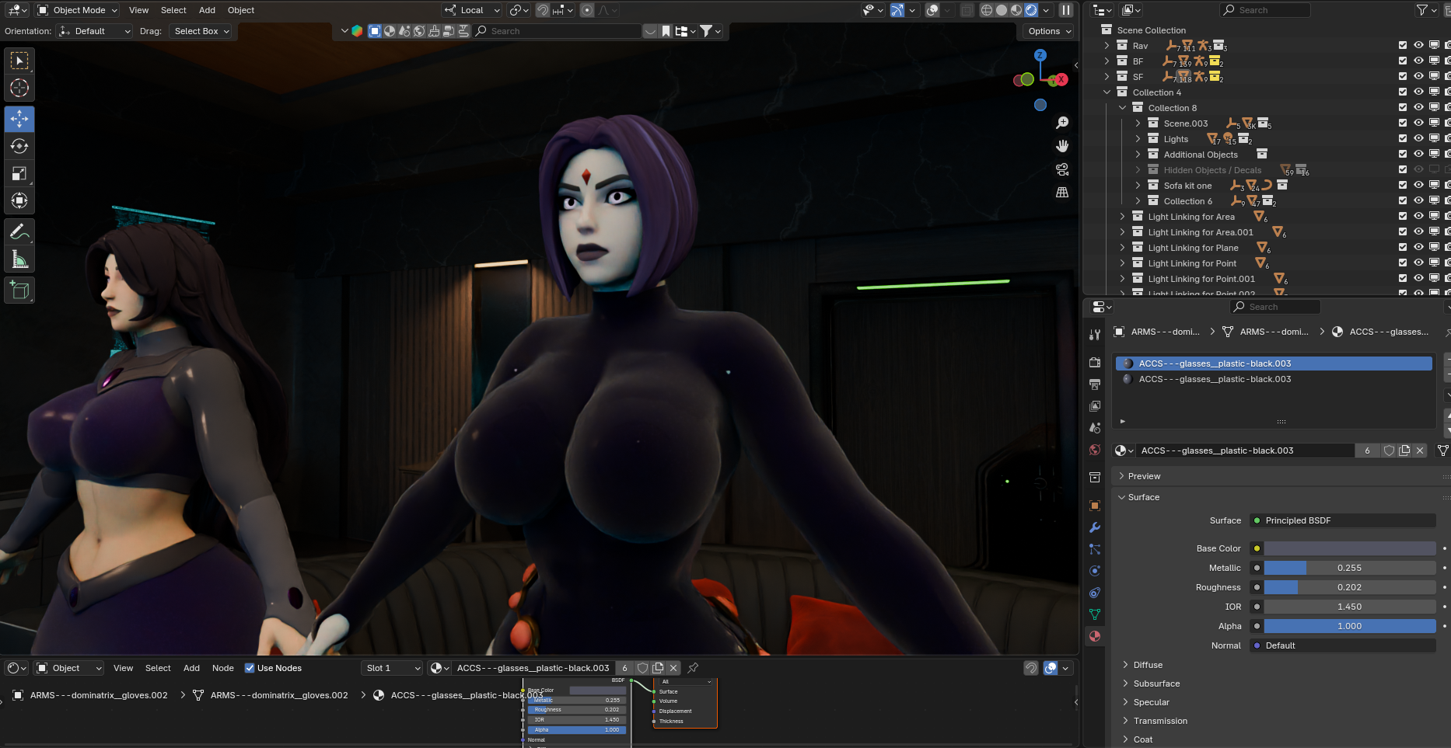
Task: Open the Object menu in 3D viewport header
Action: tap(241, 10)
